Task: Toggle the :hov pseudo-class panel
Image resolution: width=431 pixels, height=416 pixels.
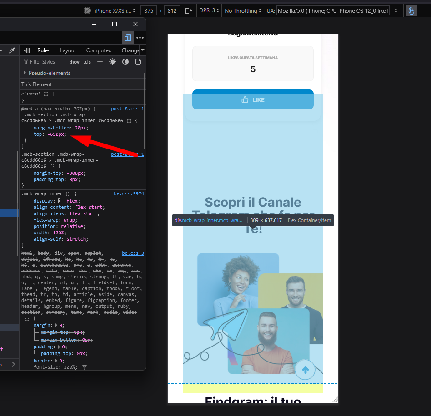Action: coord(74,62)
